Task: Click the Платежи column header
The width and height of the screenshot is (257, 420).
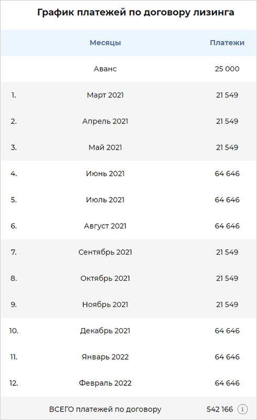Action: 227,43
